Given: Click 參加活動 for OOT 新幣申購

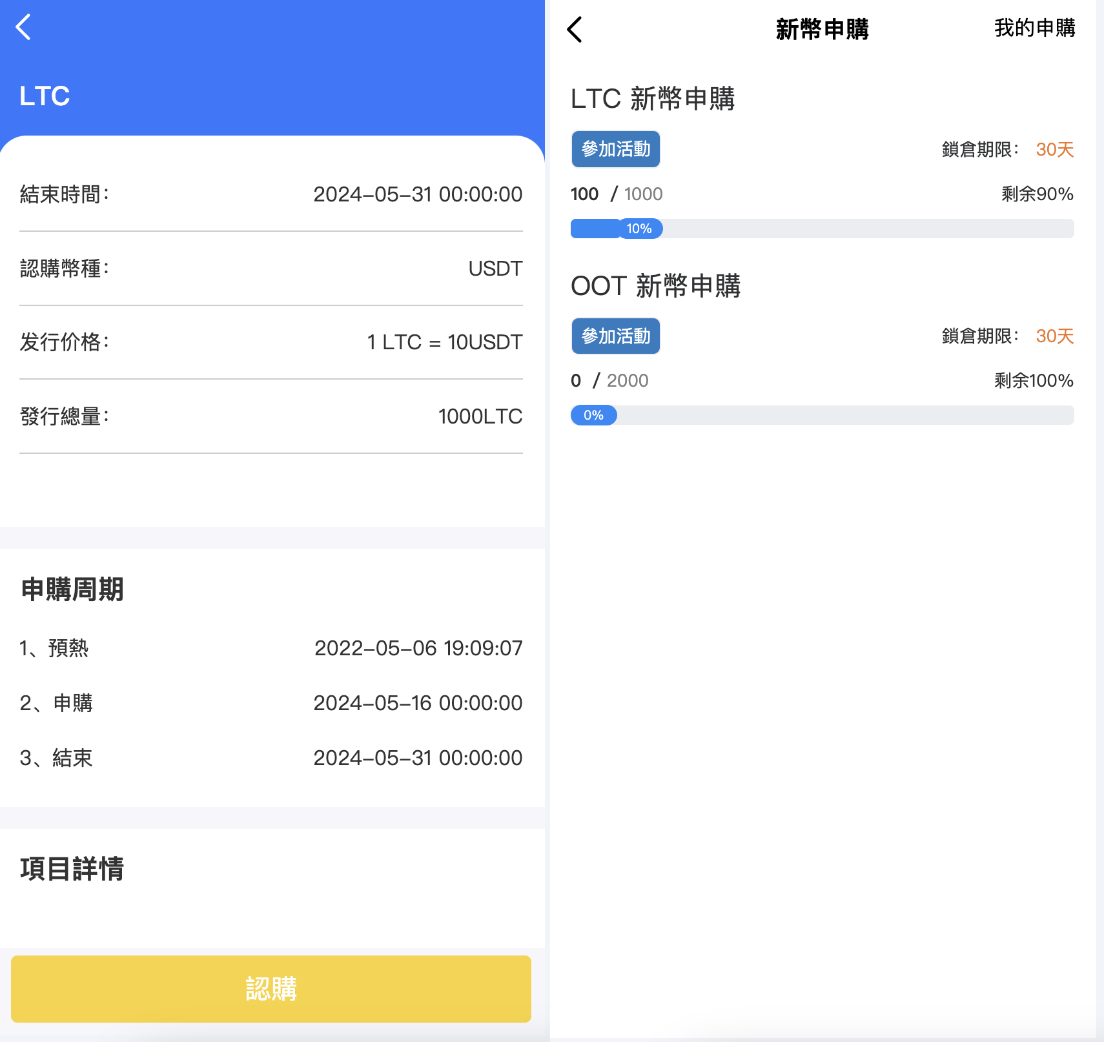Looking at the screenshot, I should [x=615, y=336].
